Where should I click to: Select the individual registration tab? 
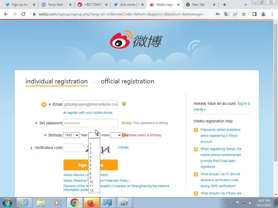tap(56, 81)
